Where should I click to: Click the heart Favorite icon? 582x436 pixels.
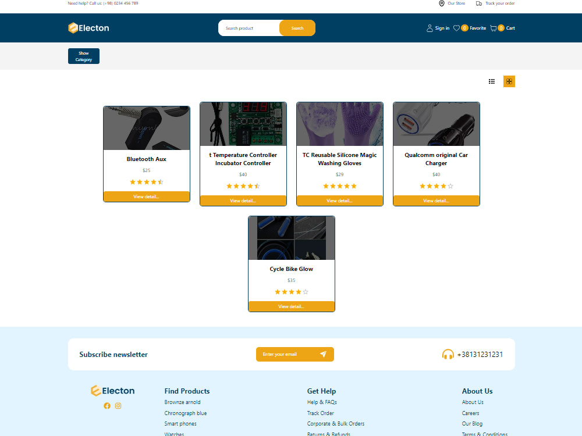pos(456,28)
